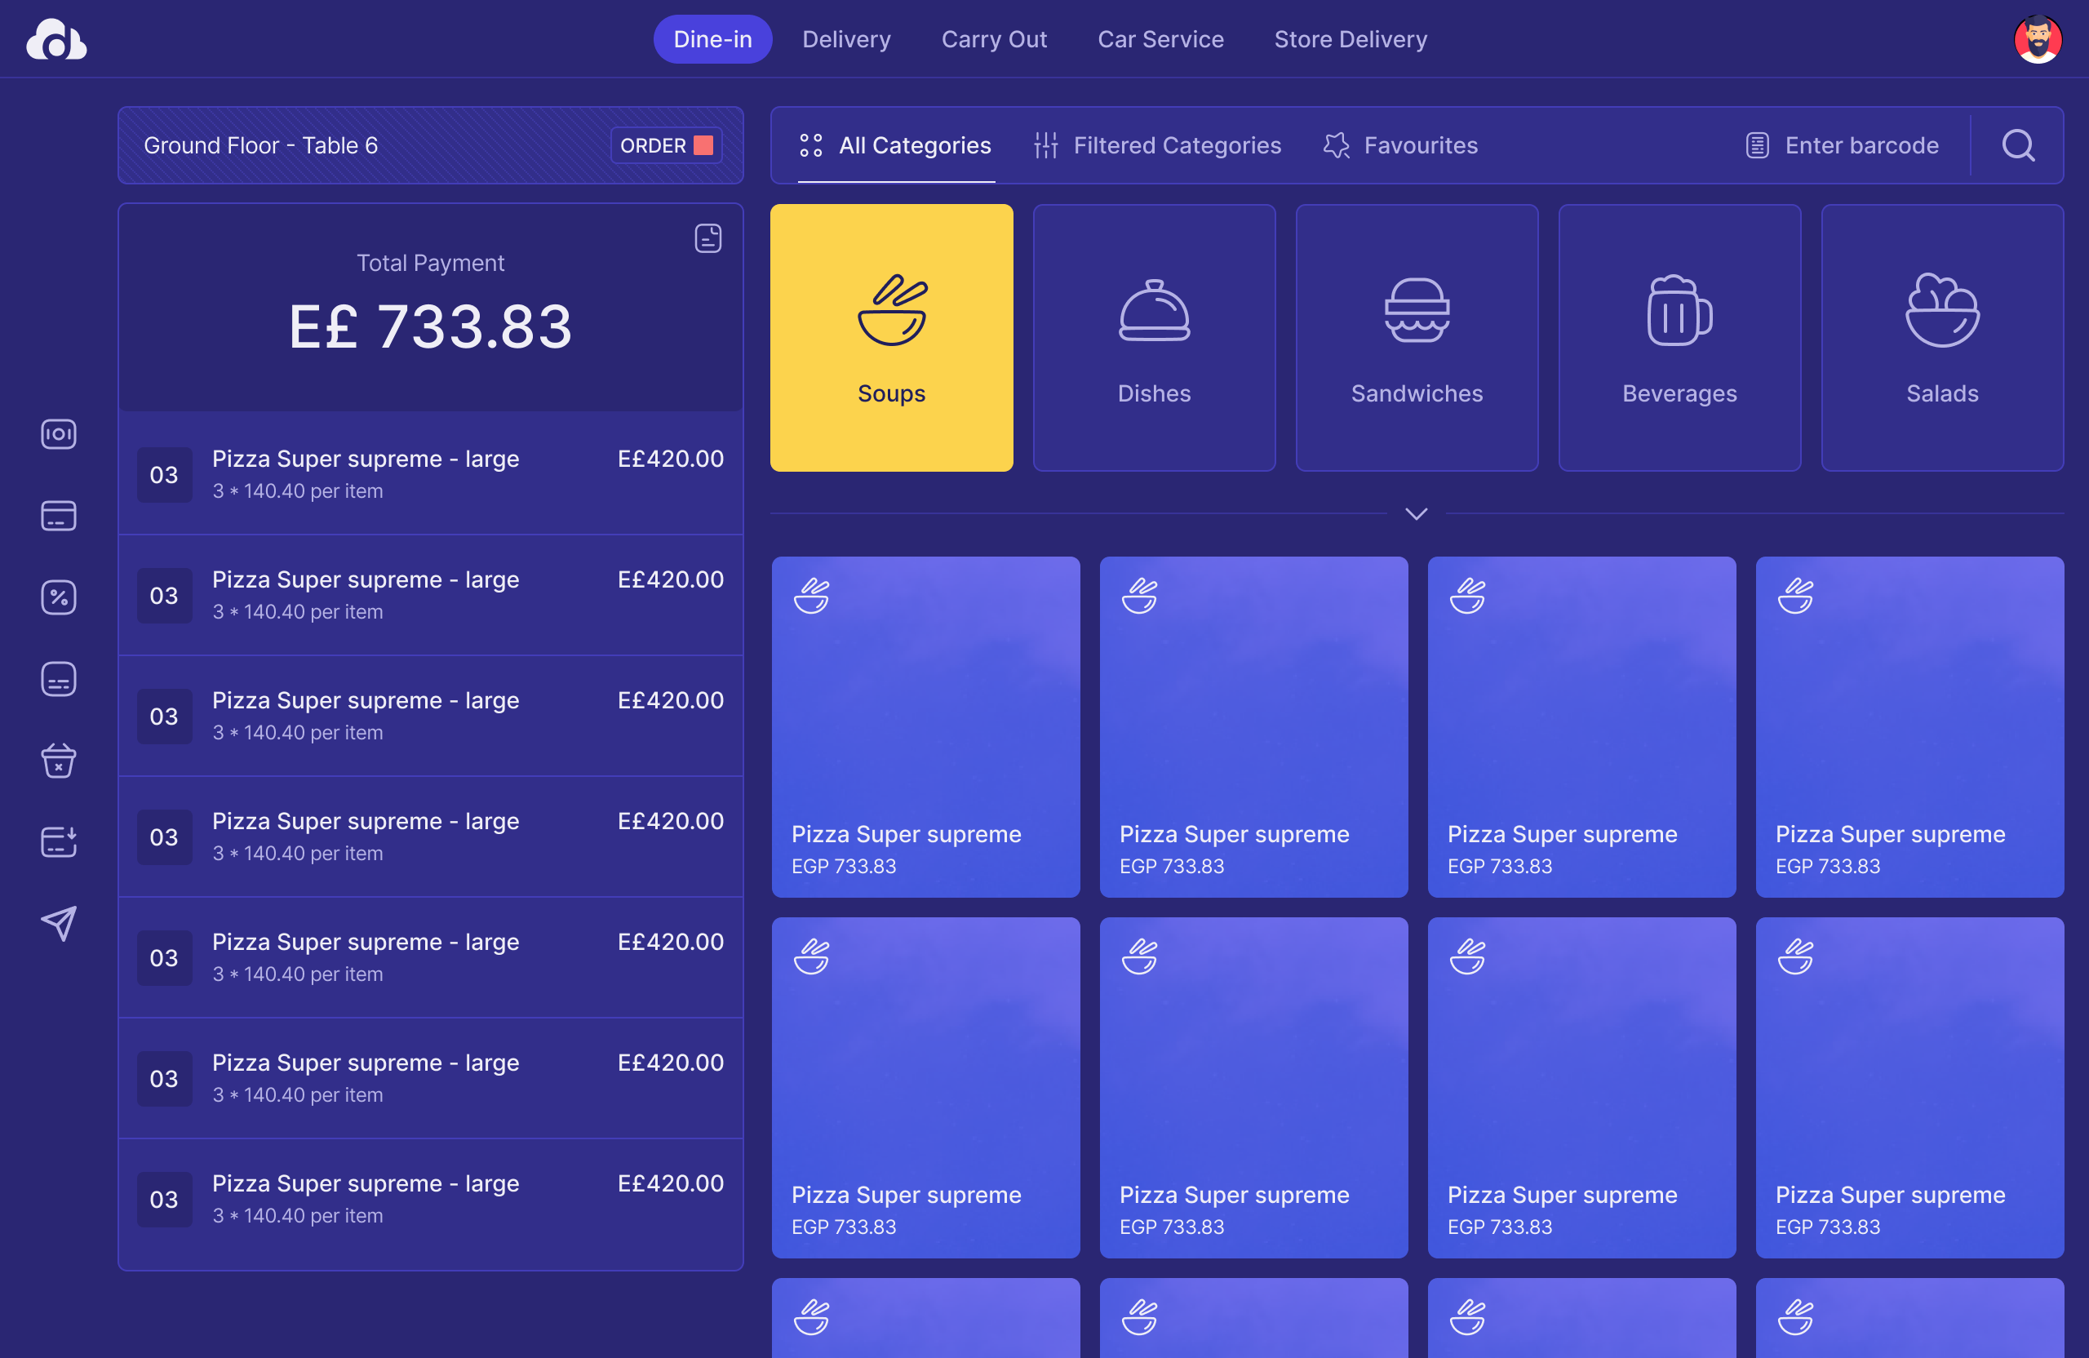Select the cash register icon in sidebar
Screen dimensions: 2089x1358
click(x=58, y=433)
